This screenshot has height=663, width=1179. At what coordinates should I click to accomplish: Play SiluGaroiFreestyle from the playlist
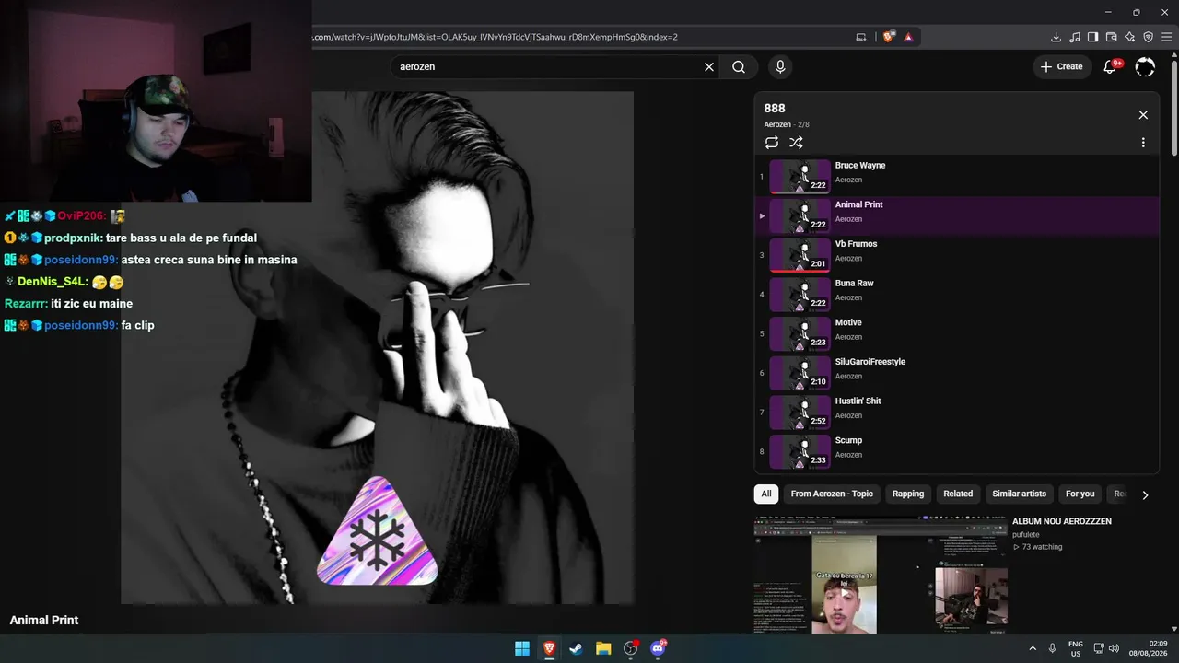click(957, 373)
